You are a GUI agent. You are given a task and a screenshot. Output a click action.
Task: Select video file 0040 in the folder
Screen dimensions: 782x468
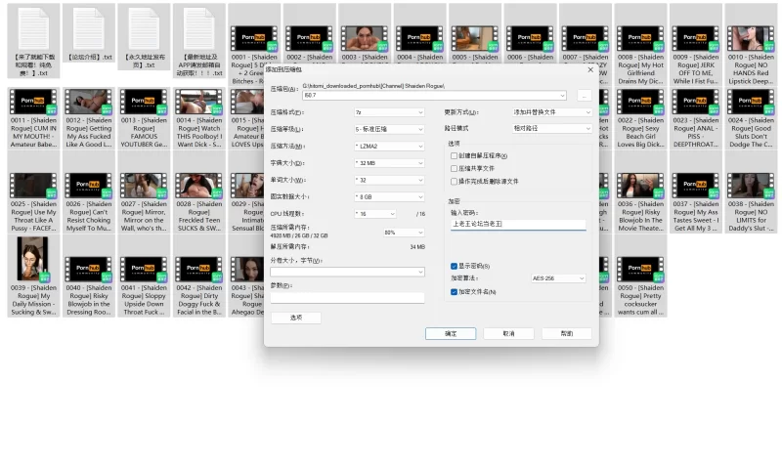(x=89, y=270)
